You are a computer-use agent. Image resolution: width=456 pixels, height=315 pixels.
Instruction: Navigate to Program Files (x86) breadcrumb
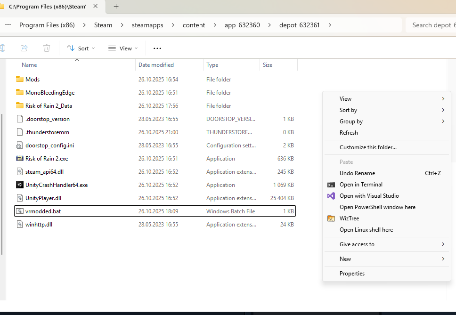pyautogui.click(x=47, y=25)
